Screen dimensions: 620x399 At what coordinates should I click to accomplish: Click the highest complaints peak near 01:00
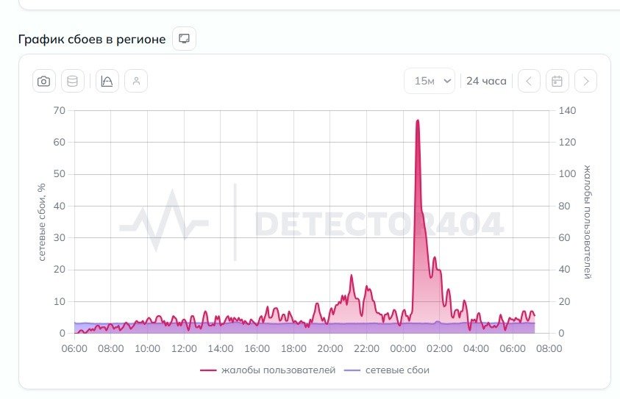[418, 121]
